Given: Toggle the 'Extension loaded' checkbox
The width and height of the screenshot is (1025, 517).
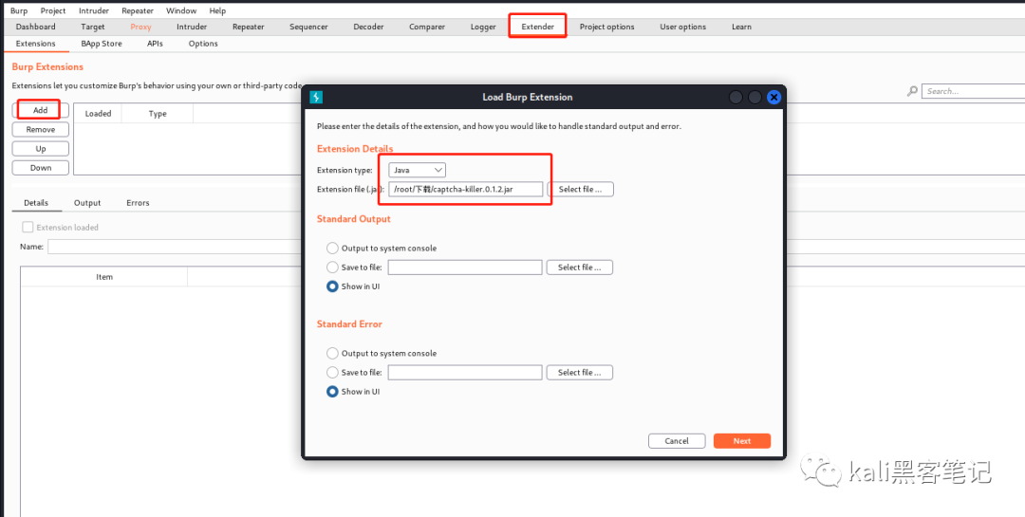Looking at the screenshot, I should 28,228.
